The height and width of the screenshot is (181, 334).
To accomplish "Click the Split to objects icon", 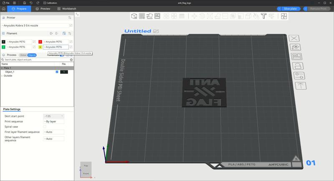I will (166, 16).
